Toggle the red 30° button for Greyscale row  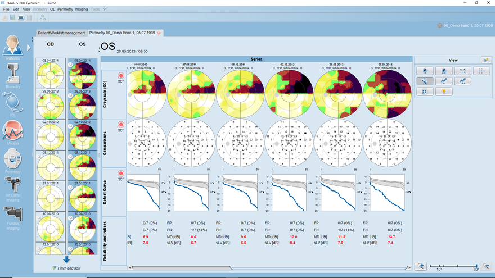click(x=120, y=76)
